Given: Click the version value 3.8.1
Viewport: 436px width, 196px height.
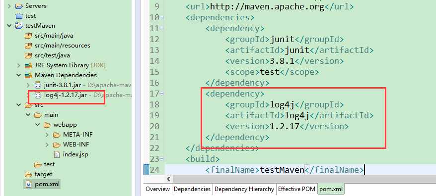Looking at the screenshot, I should click(282, 61).
